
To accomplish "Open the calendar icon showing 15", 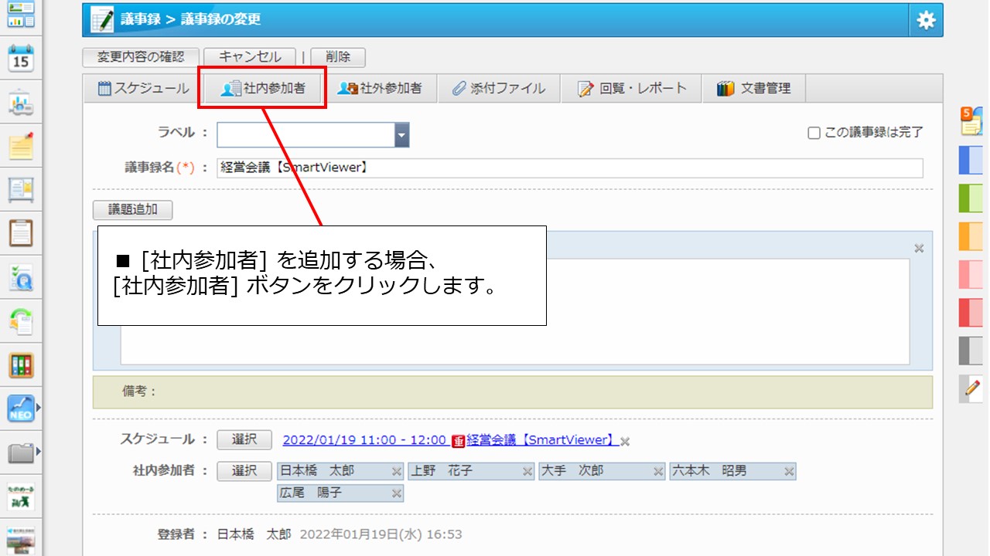I will pyautogui.click(x=21, y=58).
